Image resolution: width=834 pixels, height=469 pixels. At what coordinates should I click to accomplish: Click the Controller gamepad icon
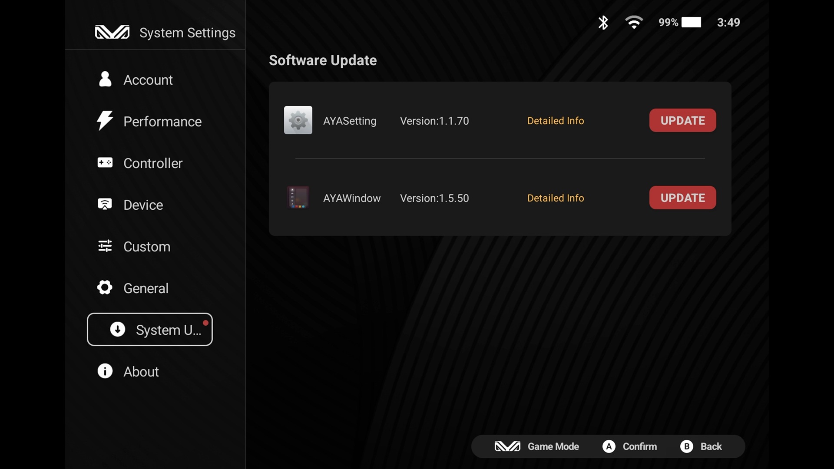tap(105, 163)
